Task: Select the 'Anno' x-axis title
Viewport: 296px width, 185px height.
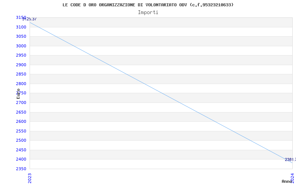Action: pyautogui.click(x=287, y=181)
